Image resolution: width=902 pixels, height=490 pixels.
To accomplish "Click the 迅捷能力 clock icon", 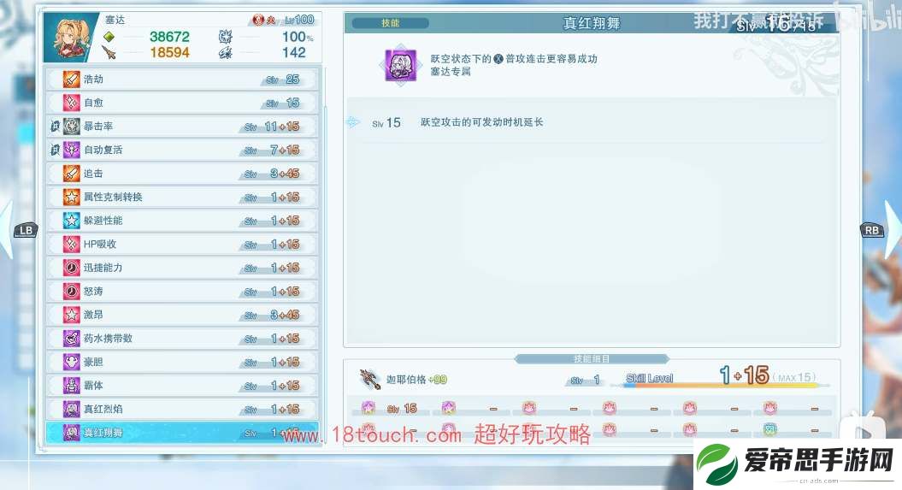I will 71,268.
